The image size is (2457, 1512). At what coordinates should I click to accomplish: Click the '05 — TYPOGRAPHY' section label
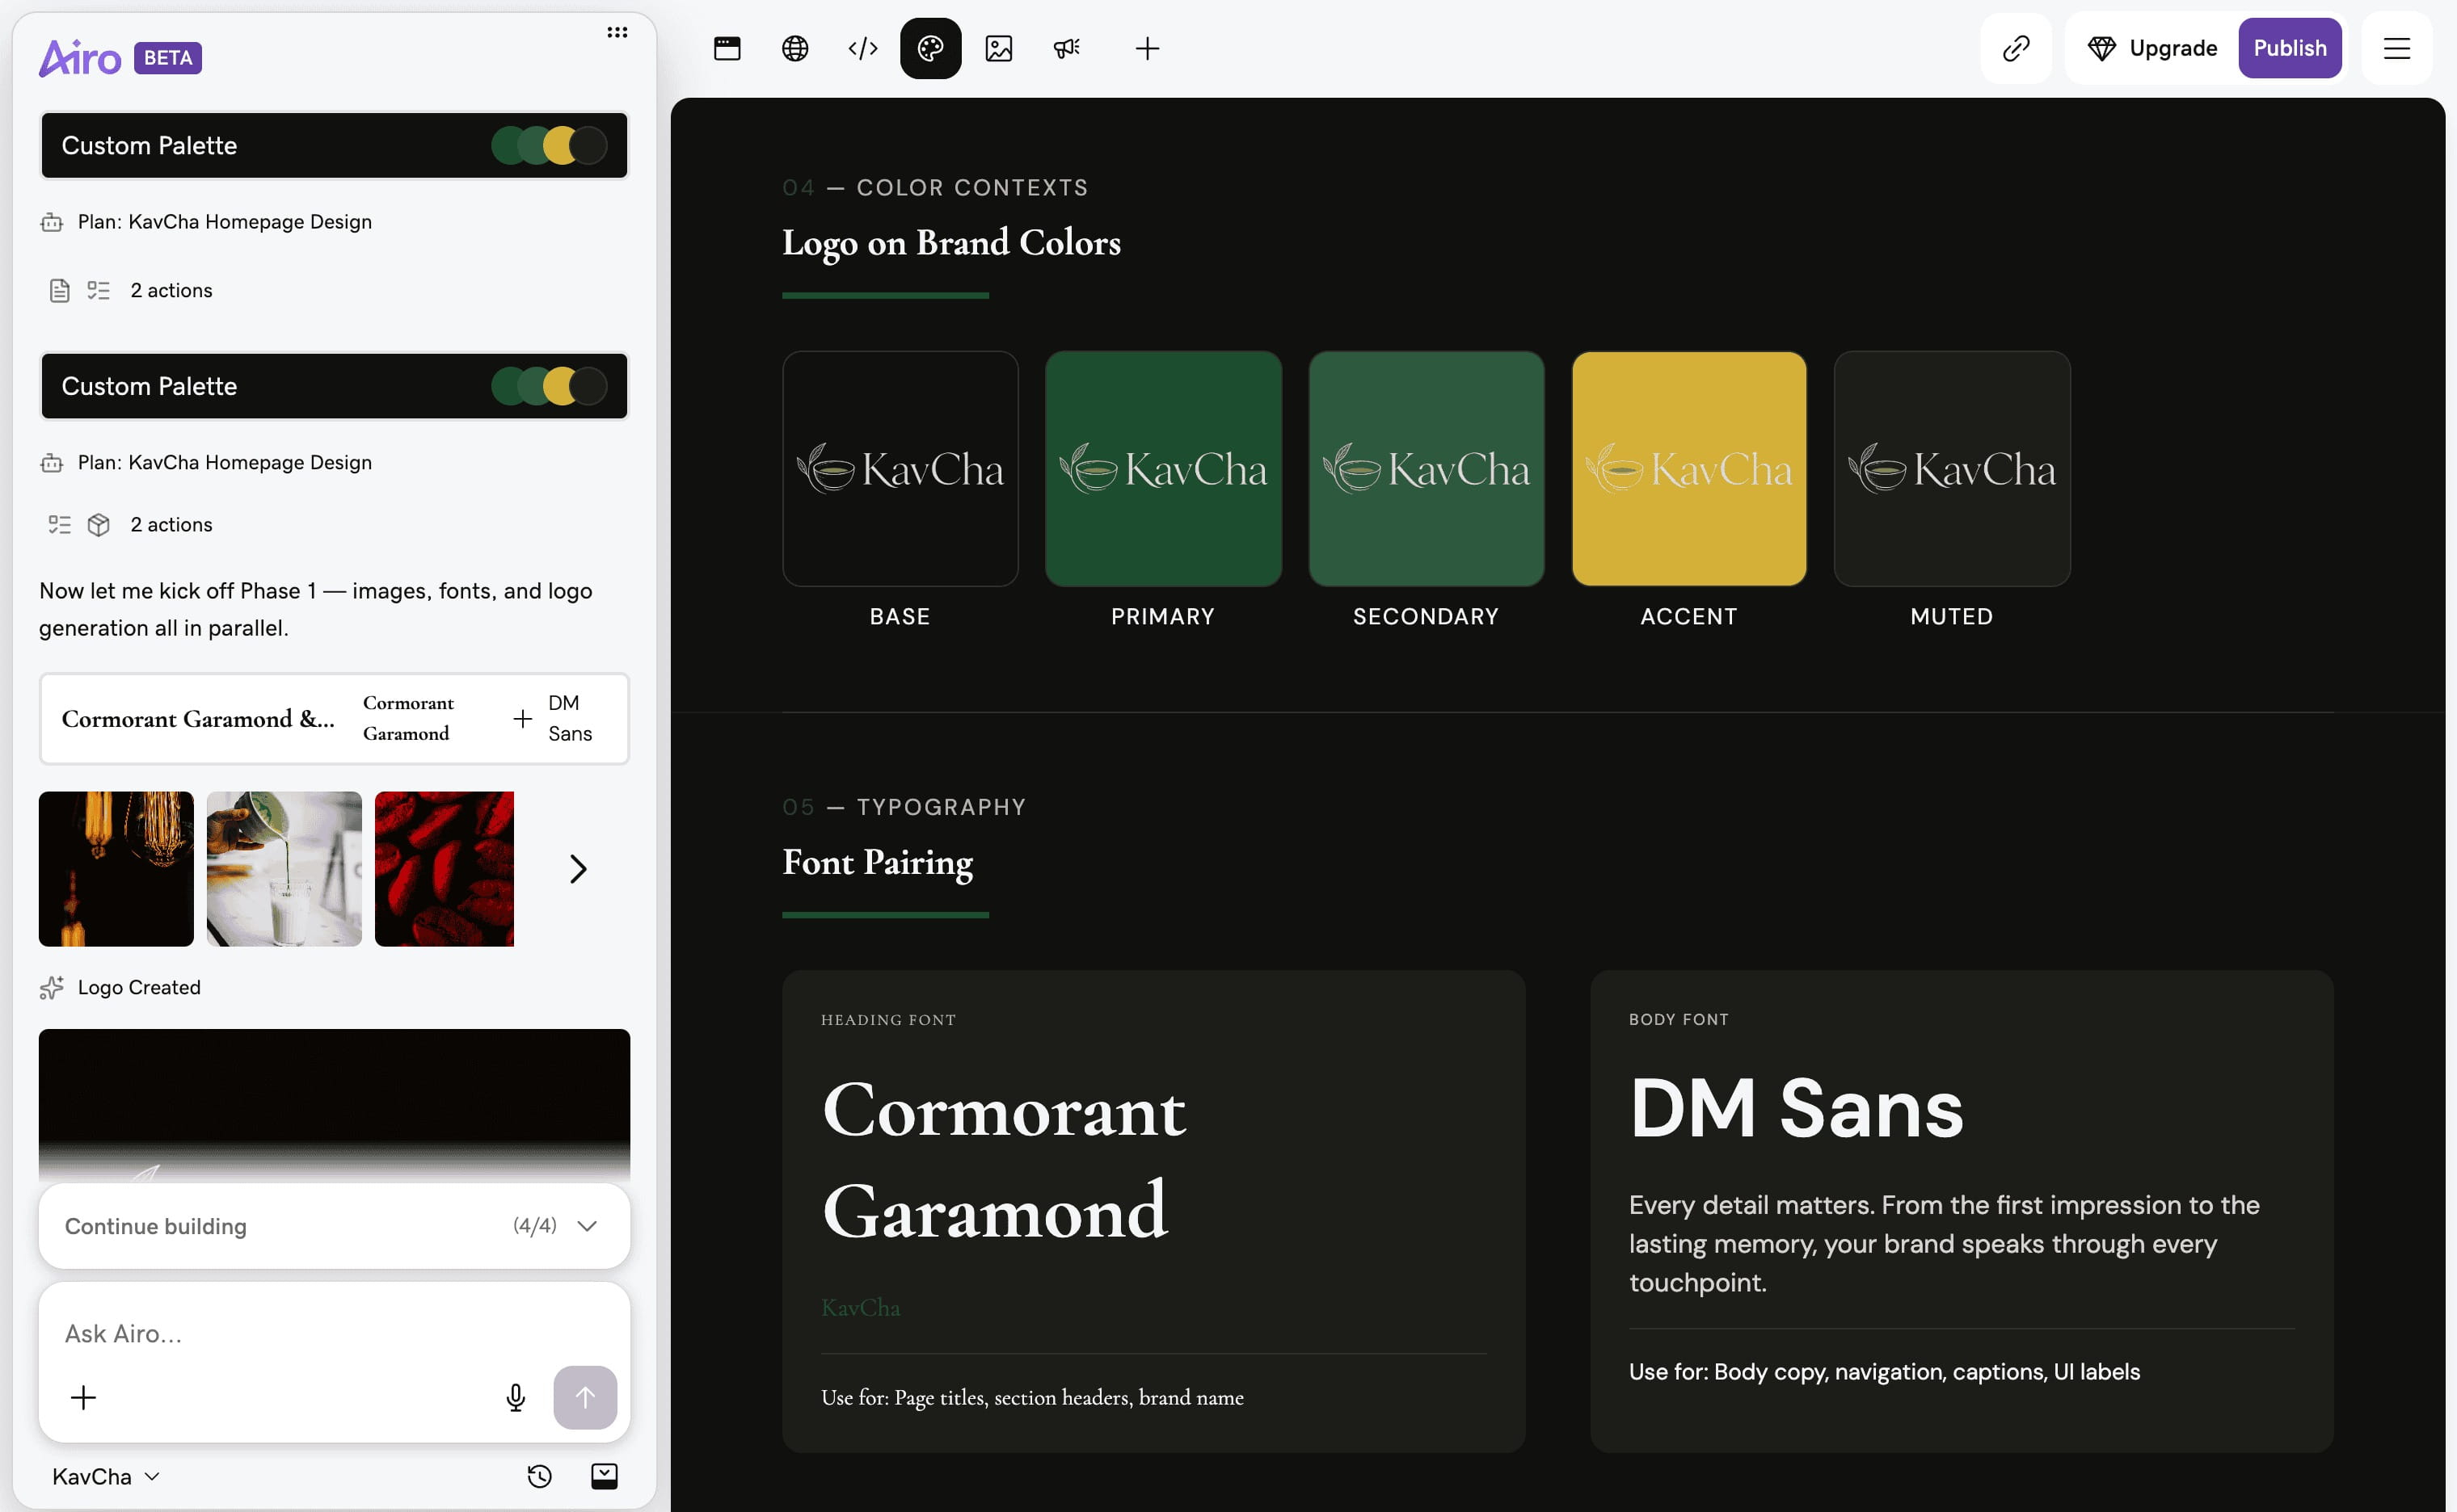(904, 807)
